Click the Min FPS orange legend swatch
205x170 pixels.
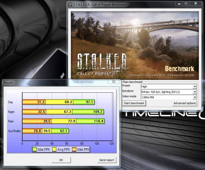click(x=74, y=149)
